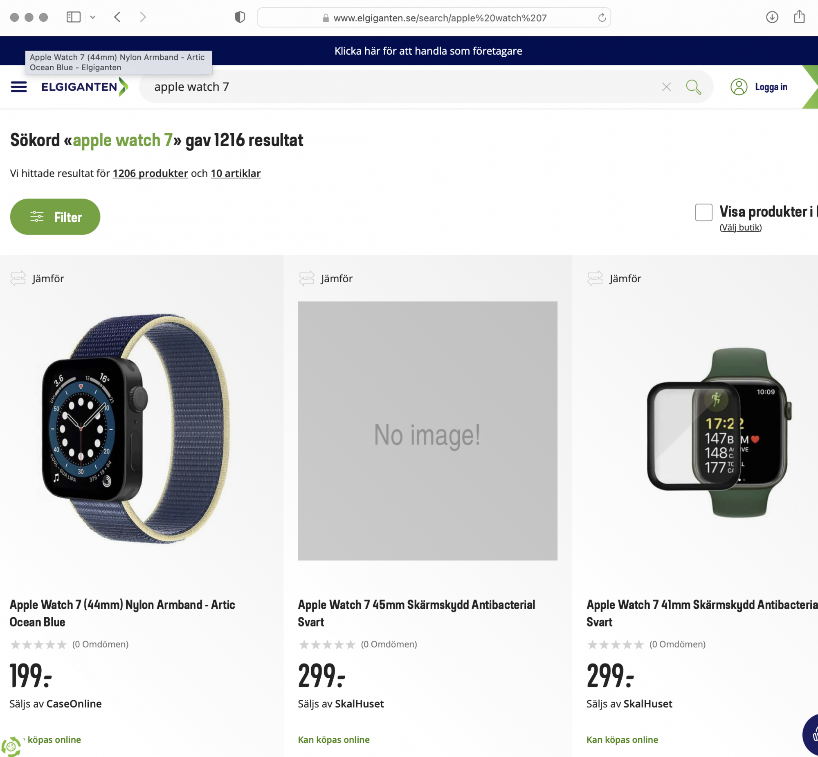Click the Safari share button
This screenshot has height=757, width=818.
coord(799,17)
